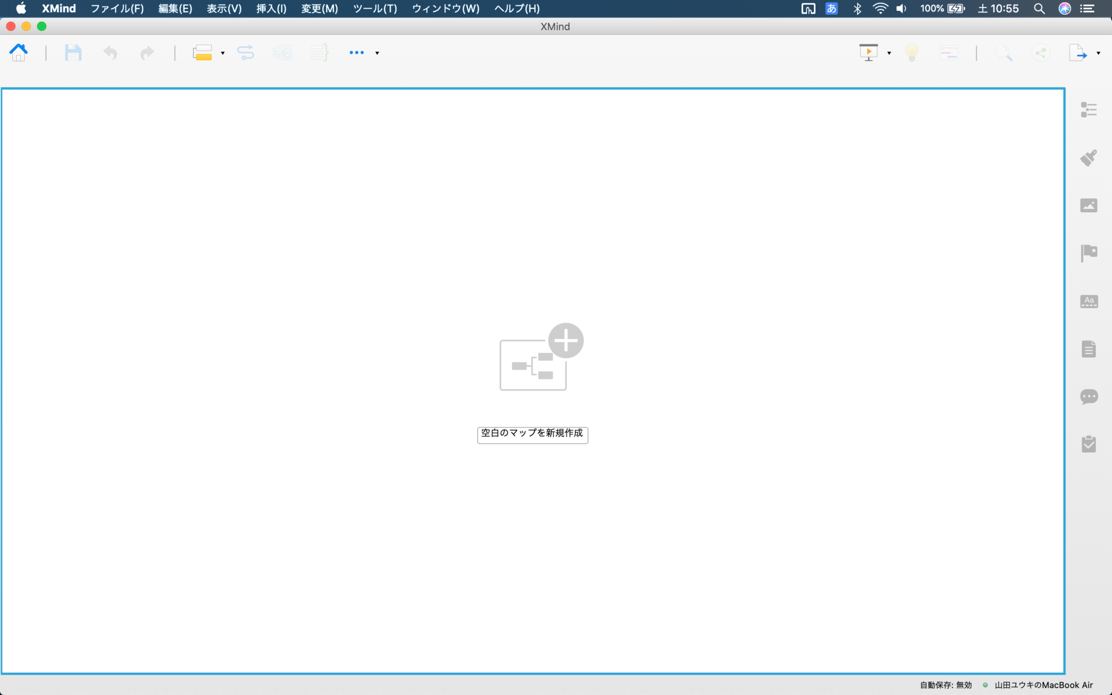Open the three-dot More toolbar icon
The image size is (1112, 695).
[357, 53]
